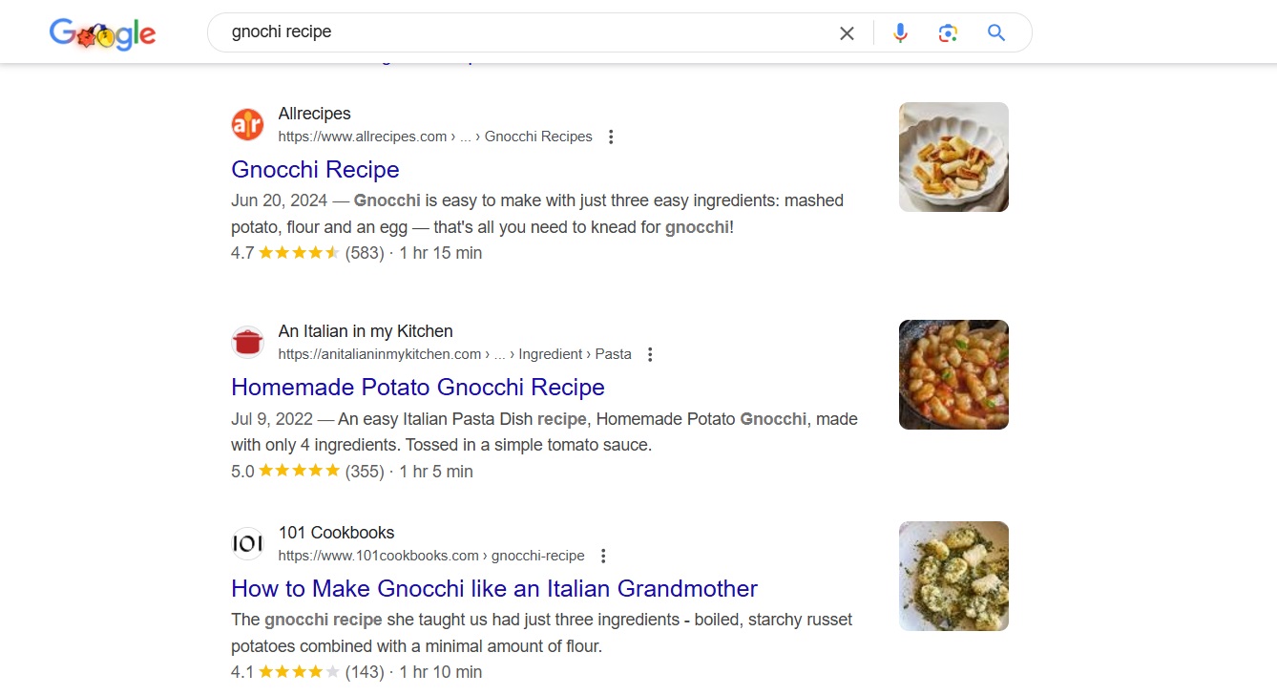Viewport: 1277px width, 695px height.
Task: Open the Homemade Potato Gnocchi Recipe link
Action: click(417, 387)
